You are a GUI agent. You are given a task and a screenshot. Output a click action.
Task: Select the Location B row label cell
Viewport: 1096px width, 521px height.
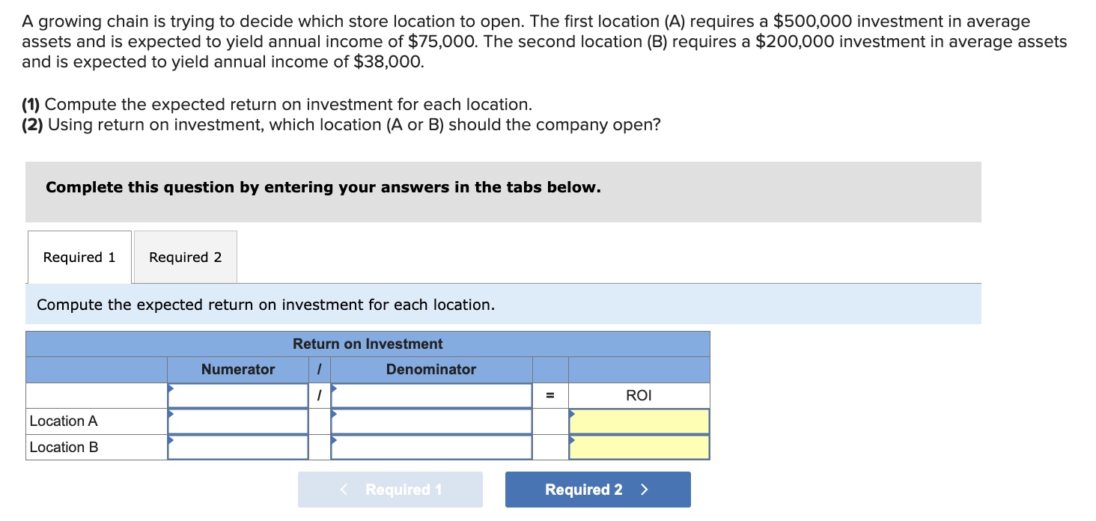[95, 447]
